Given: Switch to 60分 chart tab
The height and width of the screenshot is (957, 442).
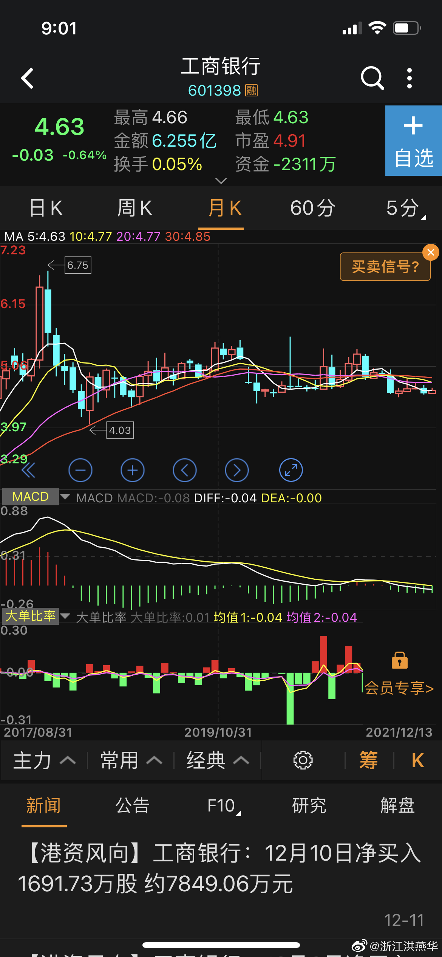Looking at the screenshot, I should coord(313,208).
